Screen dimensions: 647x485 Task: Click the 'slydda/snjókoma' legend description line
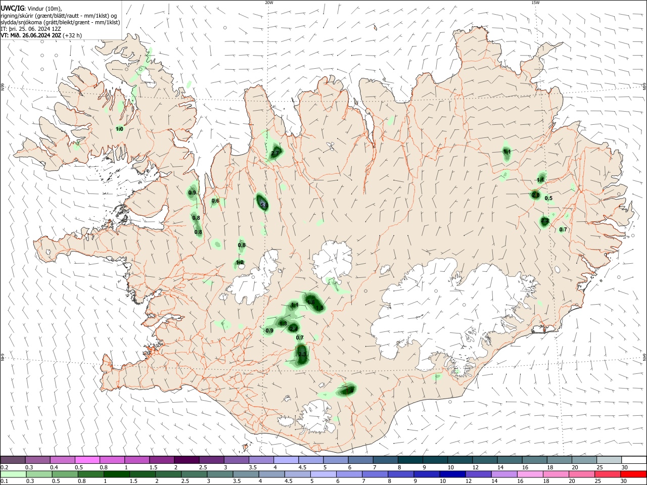(x=60, y=22)
